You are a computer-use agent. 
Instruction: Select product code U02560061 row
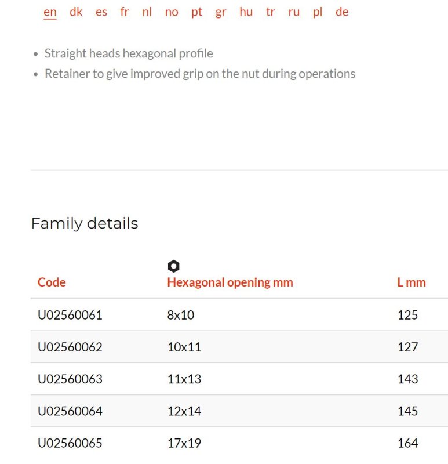pyautogui.click(x=239, y=315)
